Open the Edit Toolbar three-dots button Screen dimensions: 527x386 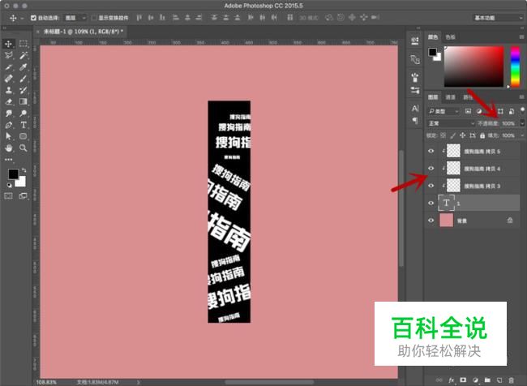click(x=8, y=160)
